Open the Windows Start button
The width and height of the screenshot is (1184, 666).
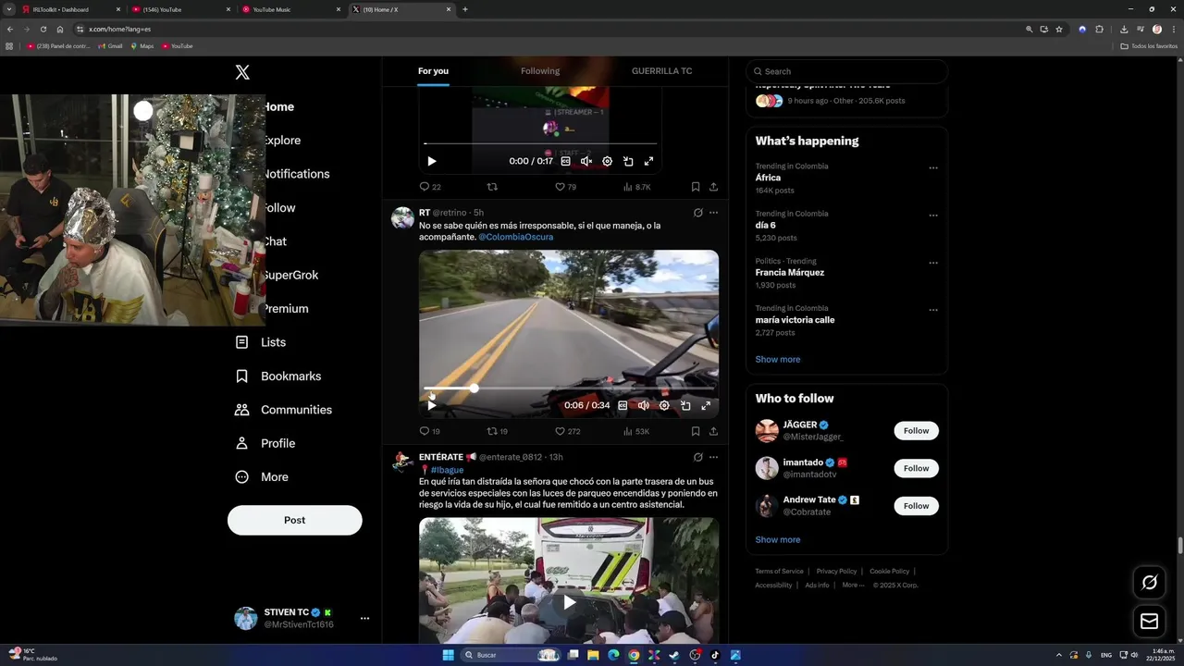448,655
